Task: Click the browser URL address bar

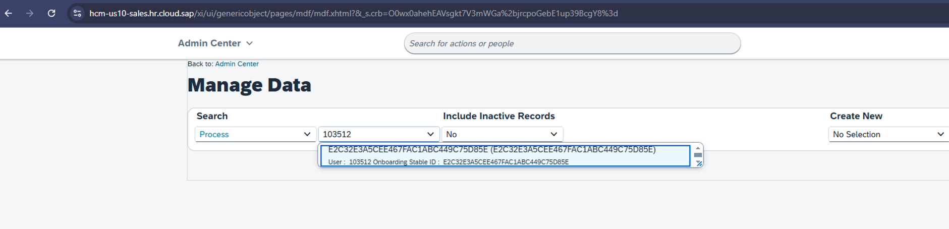Action: [x=353, y=14]
